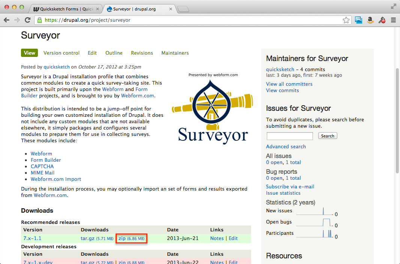Open the quicksketch maintainer link in sidebar
This screenshot has width=400, height=264.
(280, 70)
